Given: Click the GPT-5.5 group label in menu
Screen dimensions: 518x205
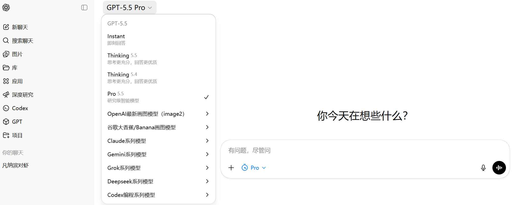Looking at the screenshot, I should click(x=117, y=24).
